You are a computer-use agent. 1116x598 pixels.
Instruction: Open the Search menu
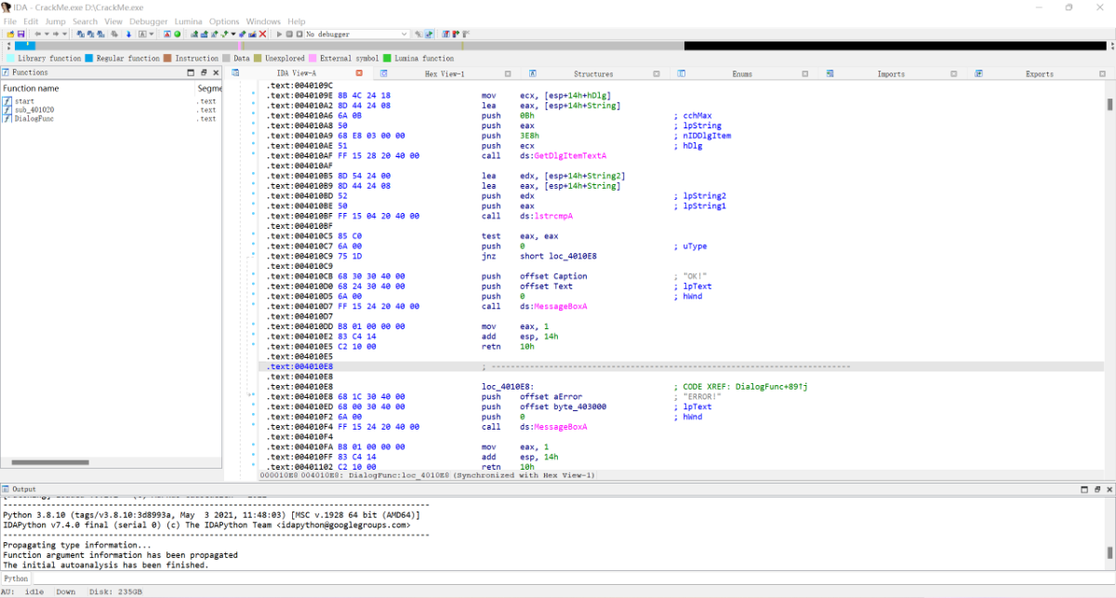tap(85, 21)
